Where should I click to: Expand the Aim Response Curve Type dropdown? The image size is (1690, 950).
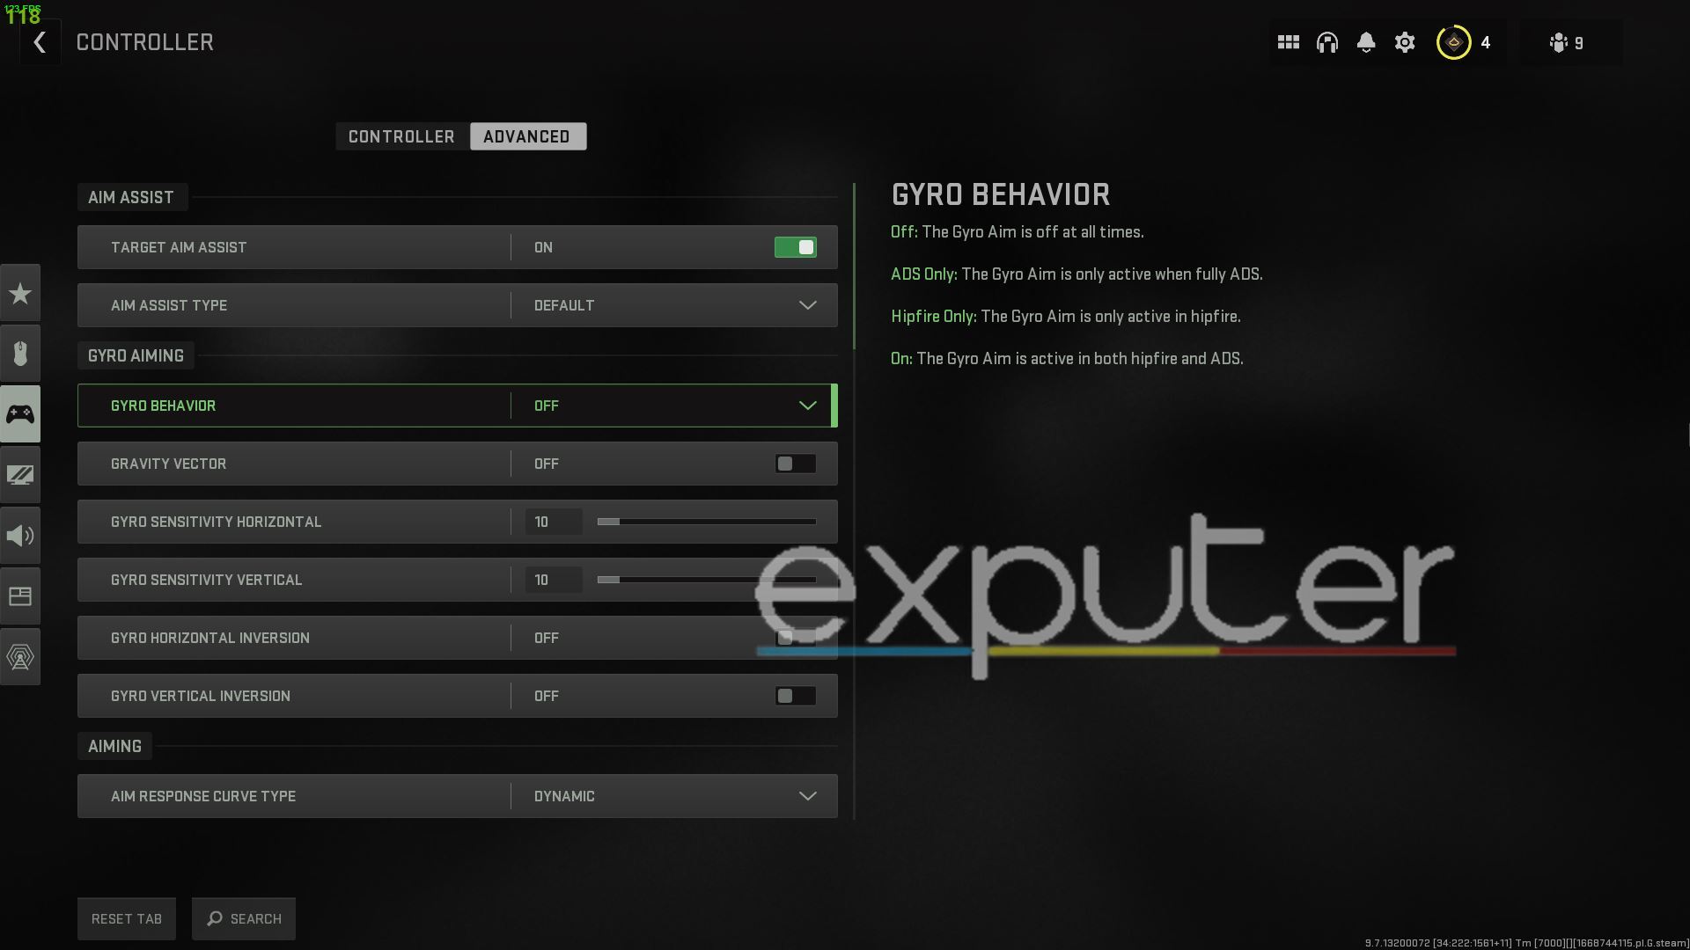[x=808, y=796]
